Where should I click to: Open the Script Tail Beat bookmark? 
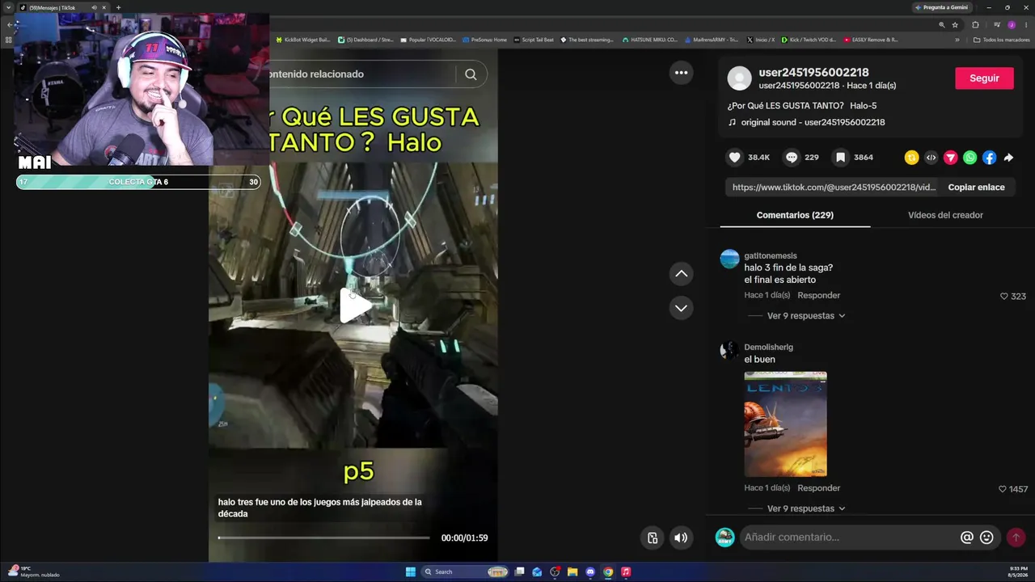pos(534,40)
